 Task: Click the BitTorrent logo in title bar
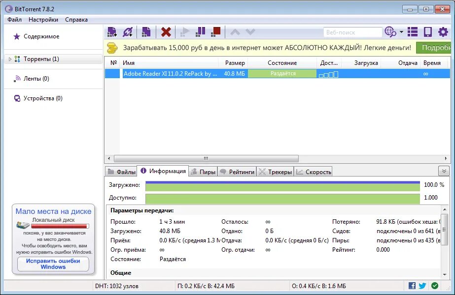(9, 9)
